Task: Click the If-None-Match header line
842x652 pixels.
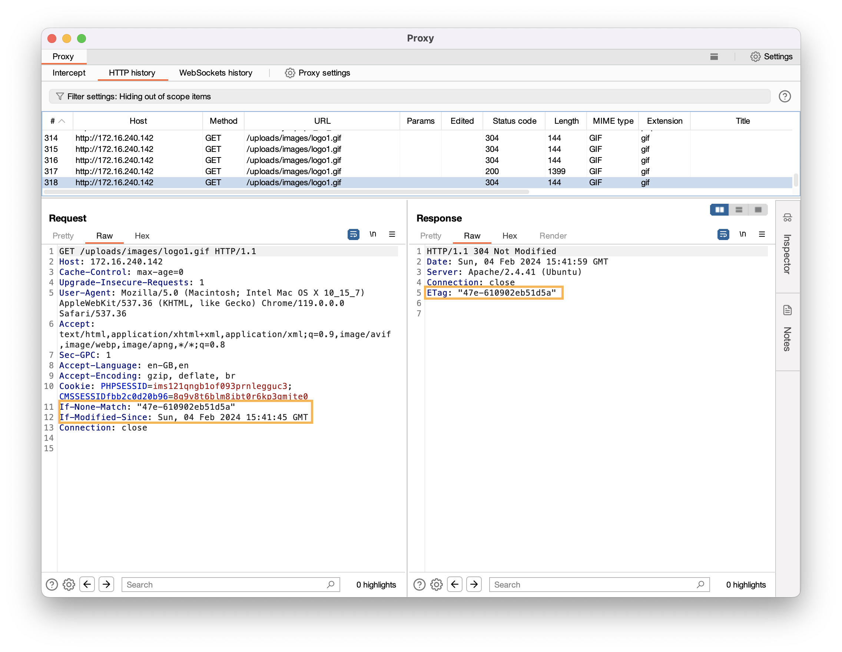Action: coord(147,407)
